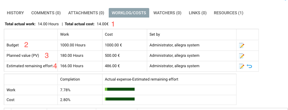The height and width of the screenshot is (110, 288).
Task: Click the Estimated remaining effort label
Action: tap(29, 66)
